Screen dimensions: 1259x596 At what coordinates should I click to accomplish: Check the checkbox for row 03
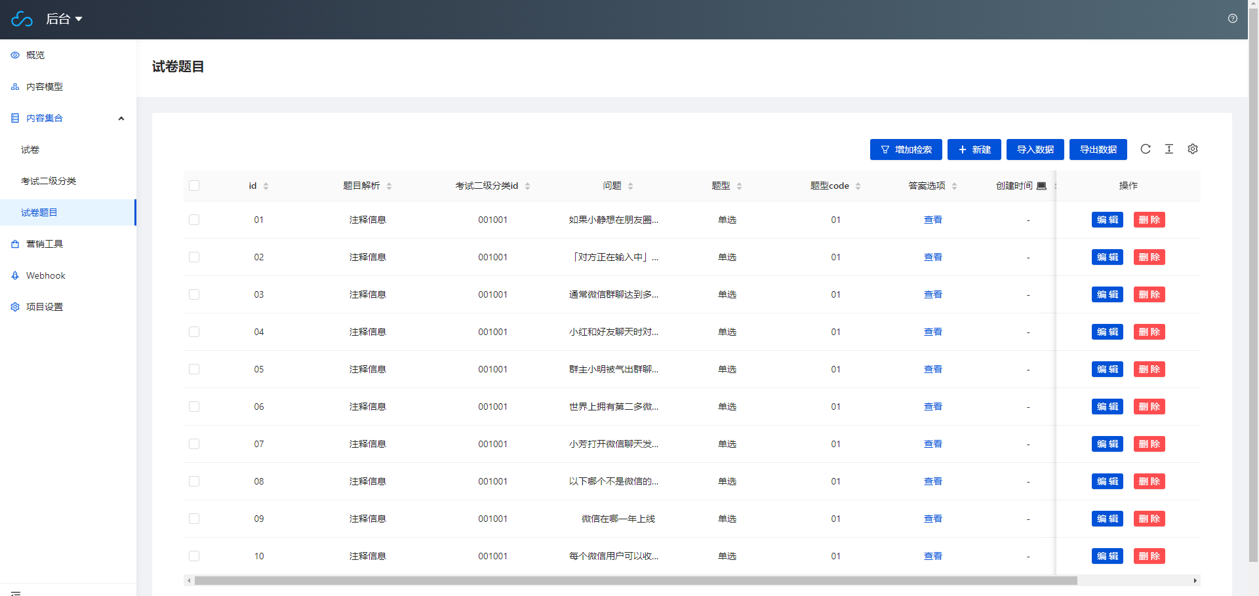pos(194,294)
